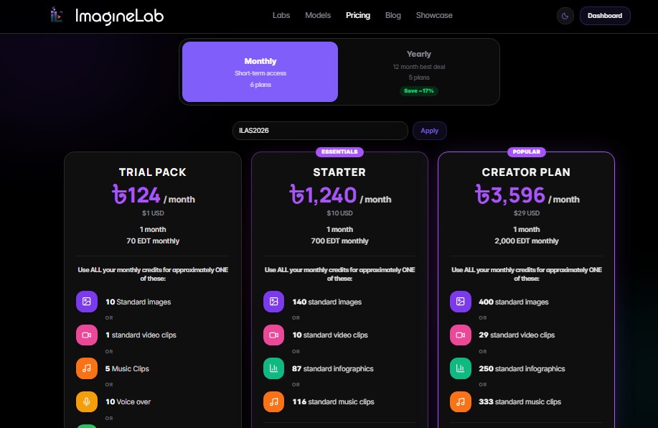Click the Starter video clips camera icon
The height and width of the screenshot is (428, 658).
tap(273, 335)
